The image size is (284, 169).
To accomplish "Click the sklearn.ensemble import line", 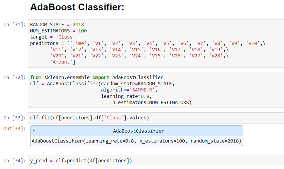I will (x=97, y=77).
